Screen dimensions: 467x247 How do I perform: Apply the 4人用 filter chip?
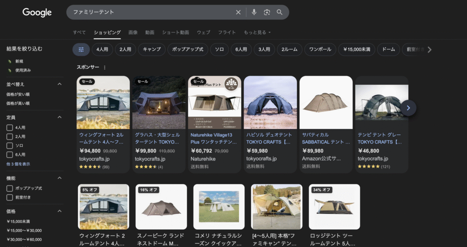102,50
